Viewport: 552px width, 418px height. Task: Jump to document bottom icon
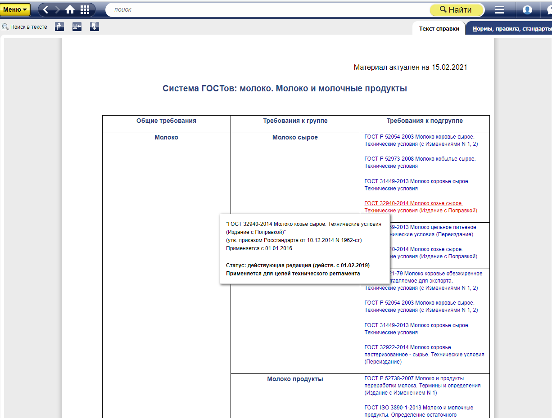point(95,27)
